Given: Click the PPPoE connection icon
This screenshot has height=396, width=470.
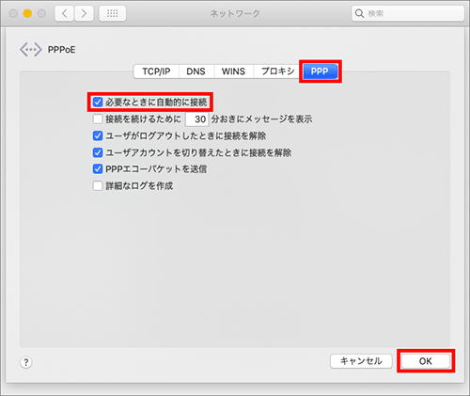Looking at the screenshot, I should (31, 50).
